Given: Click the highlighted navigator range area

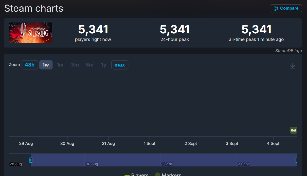Looking at the screenshot, I should click(x=164, y=160).
